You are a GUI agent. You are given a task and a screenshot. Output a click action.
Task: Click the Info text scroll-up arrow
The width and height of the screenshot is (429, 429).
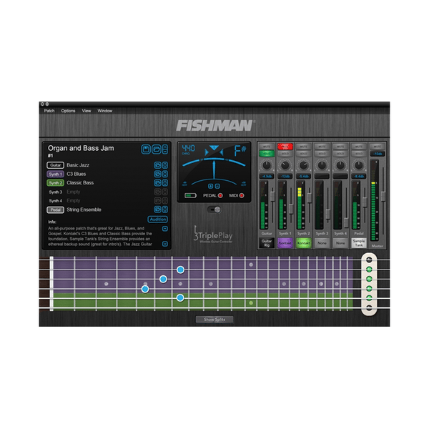(165, 229)
